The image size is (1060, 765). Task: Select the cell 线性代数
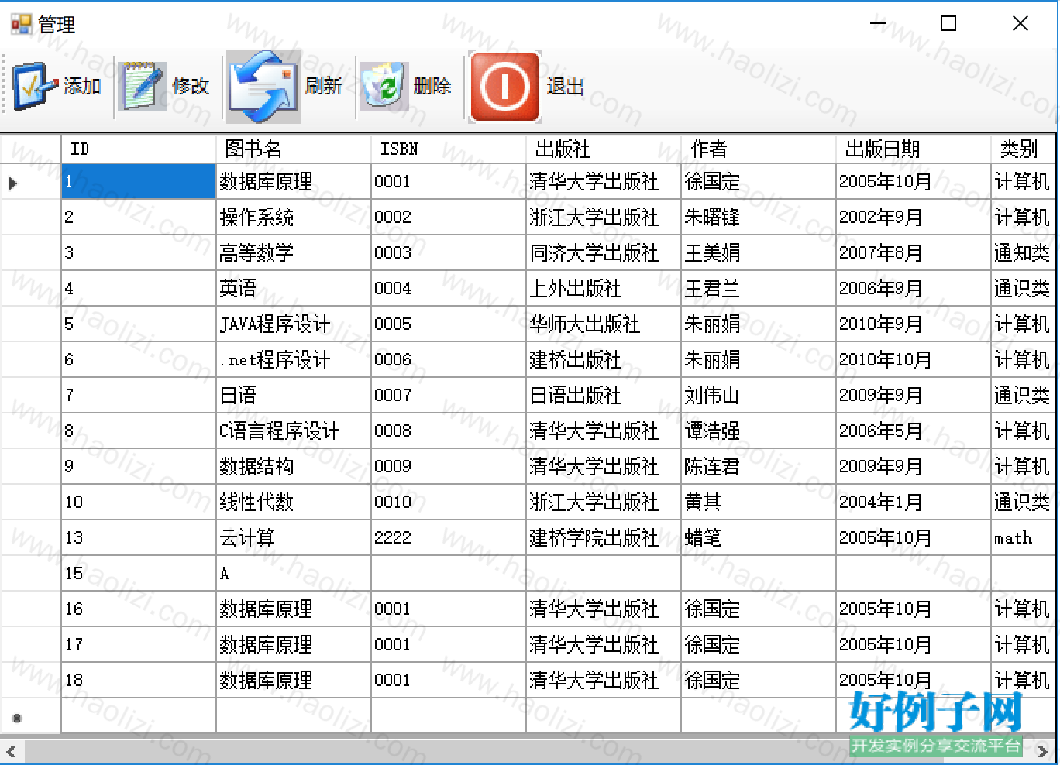click(x=294, y=503)
